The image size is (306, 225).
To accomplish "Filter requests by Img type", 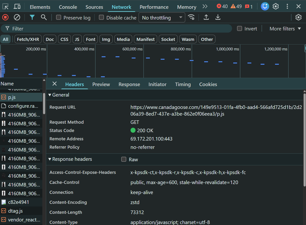I will click(x=106, y=39).
